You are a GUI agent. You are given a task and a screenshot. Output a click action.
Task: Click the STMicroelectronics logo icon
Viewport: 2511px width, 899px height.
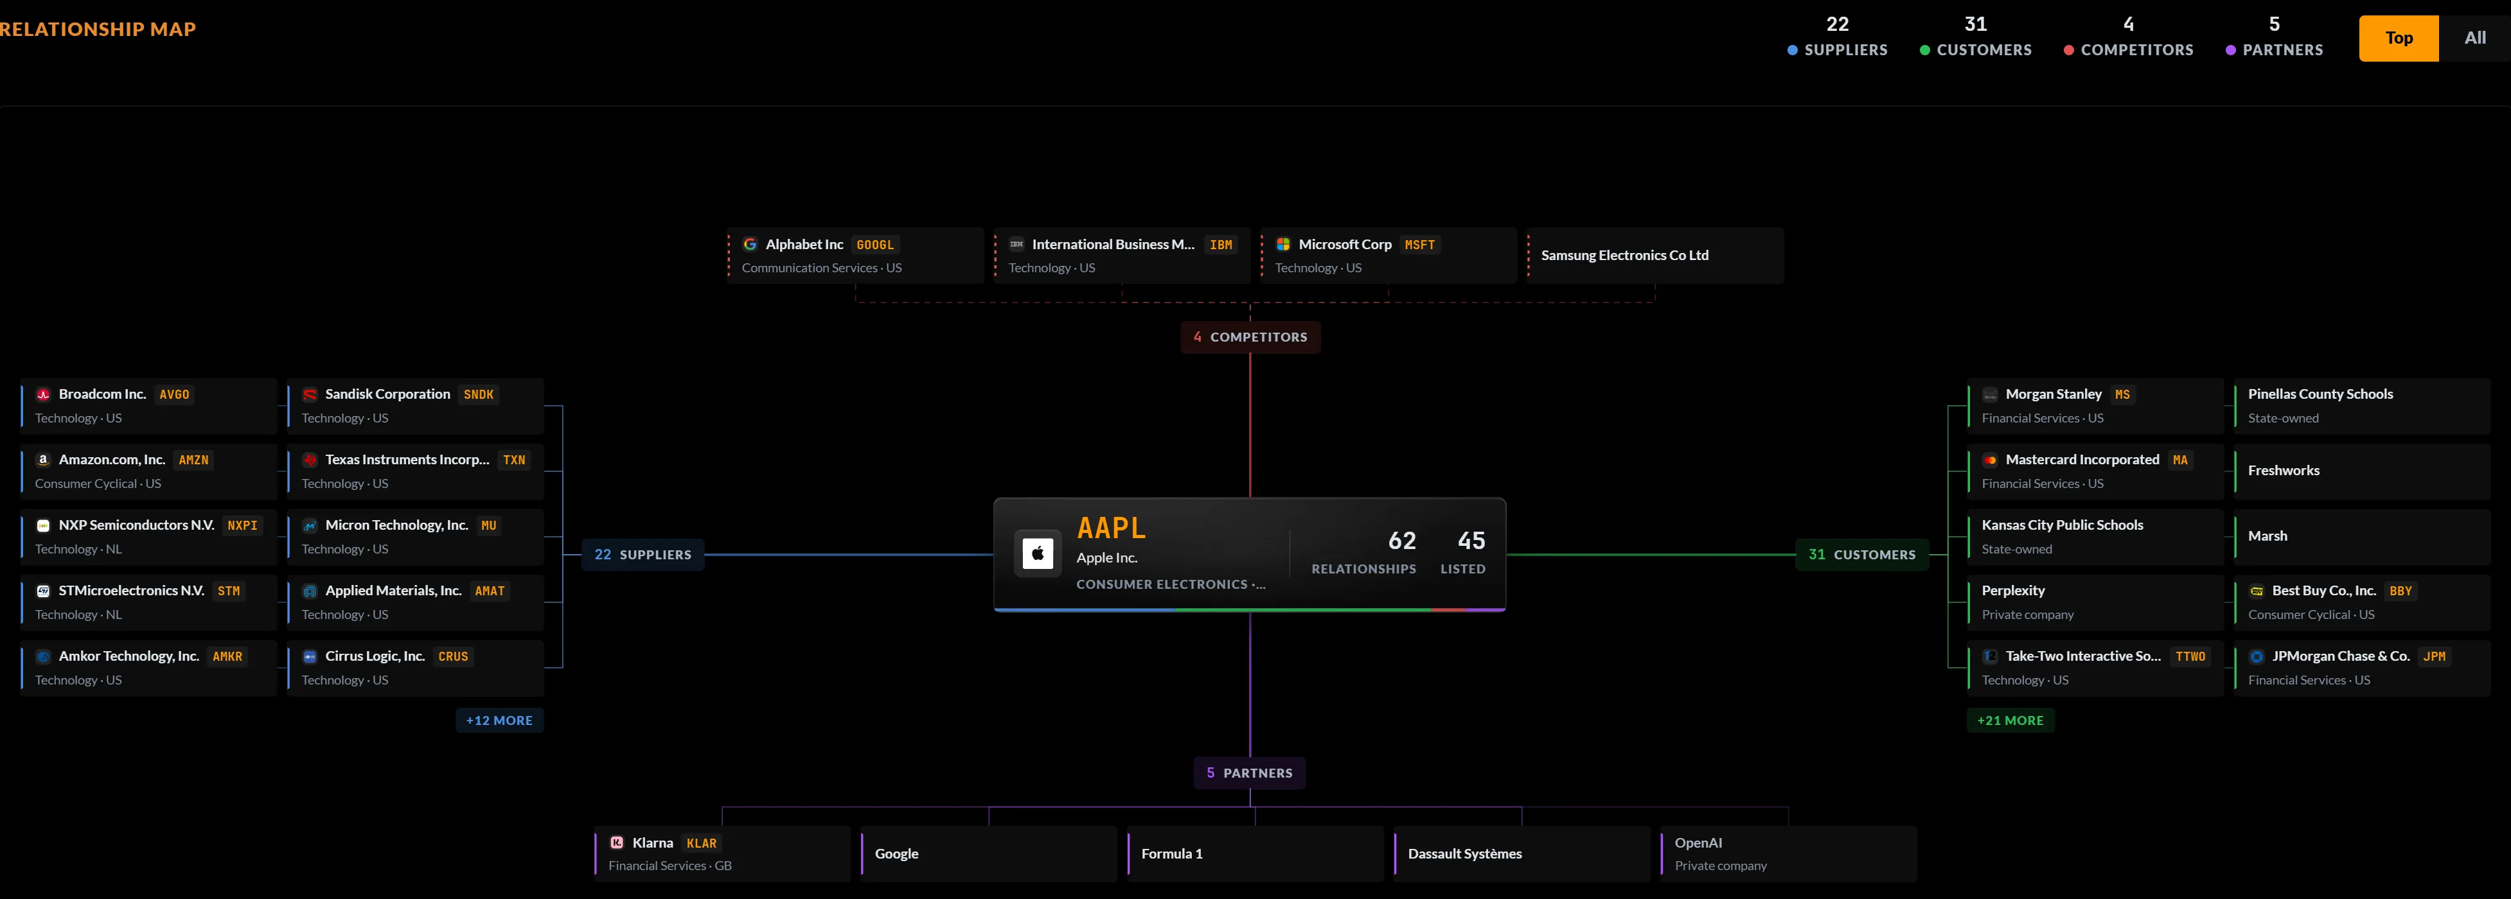(x=43, y=591)
